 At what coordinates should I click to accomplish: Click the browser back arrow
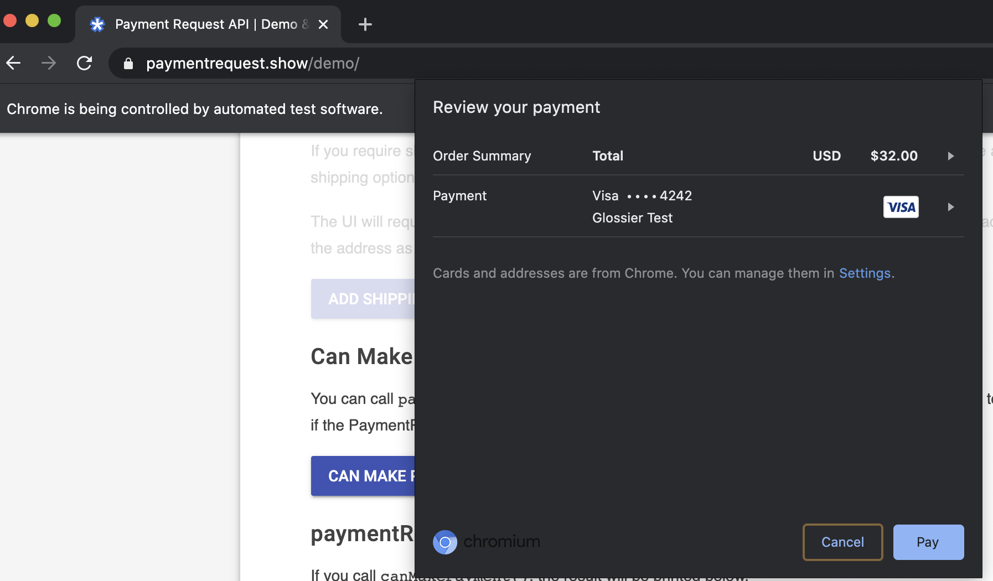(14, 63)
